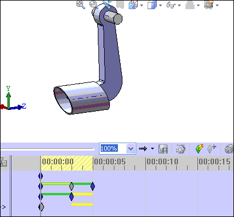
Task: Open the View Orientation cube
Action: click(133, 5)
